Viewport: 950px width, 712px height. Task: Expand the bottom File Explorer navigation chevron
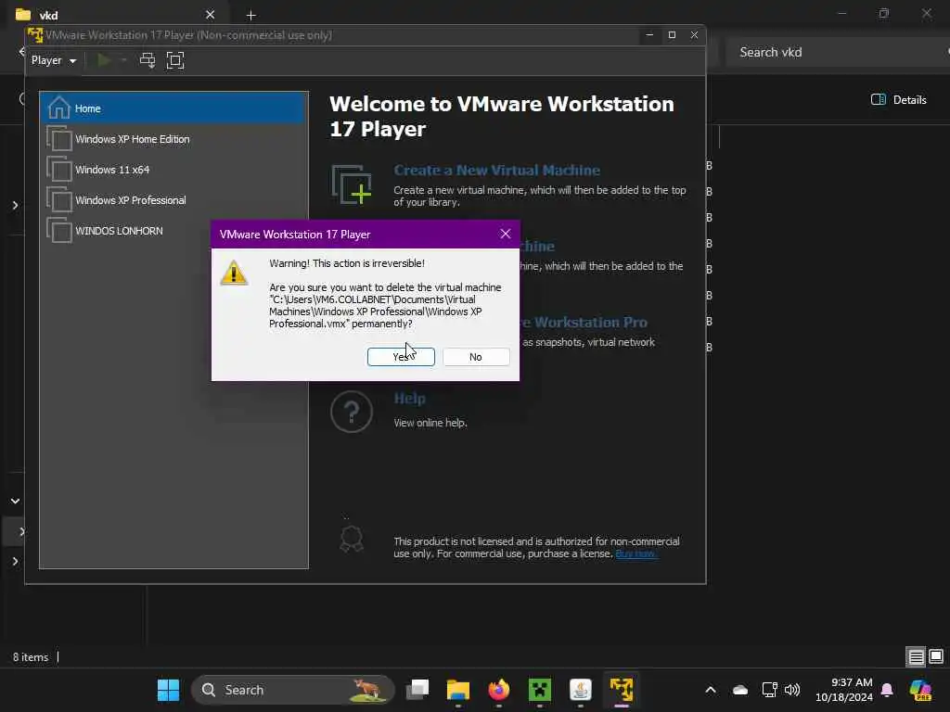point(15,561)
